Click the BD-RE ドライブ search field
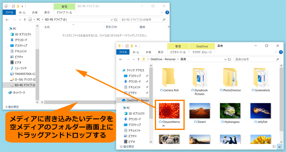 [x=143, y=20]
